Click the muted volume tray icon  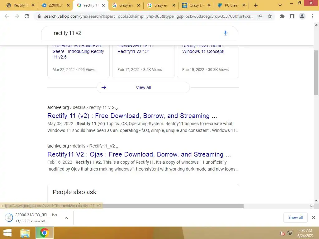point(282,233)
